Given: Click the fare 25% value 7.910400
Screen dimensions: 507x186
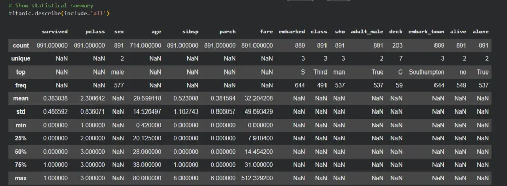Looking at the screenshot, I should 260,138.
